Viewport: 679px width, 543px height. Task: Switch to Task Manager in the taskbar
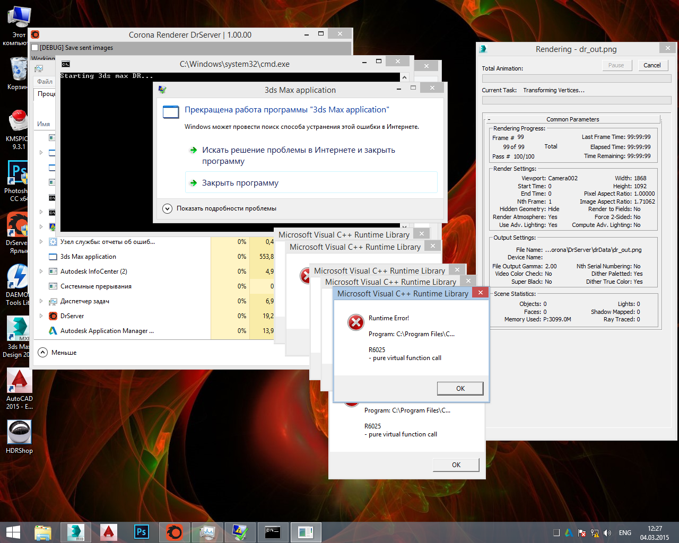(x=207, y=532)
